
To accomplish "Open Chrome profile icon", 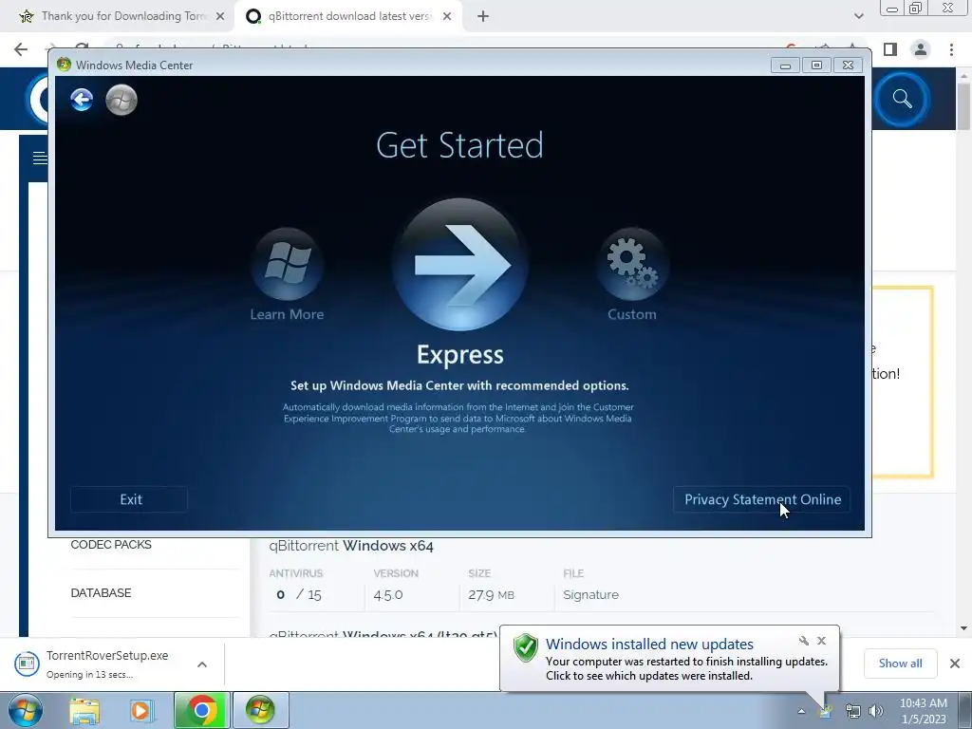I will pyautogui.click(x=921, y=49).
